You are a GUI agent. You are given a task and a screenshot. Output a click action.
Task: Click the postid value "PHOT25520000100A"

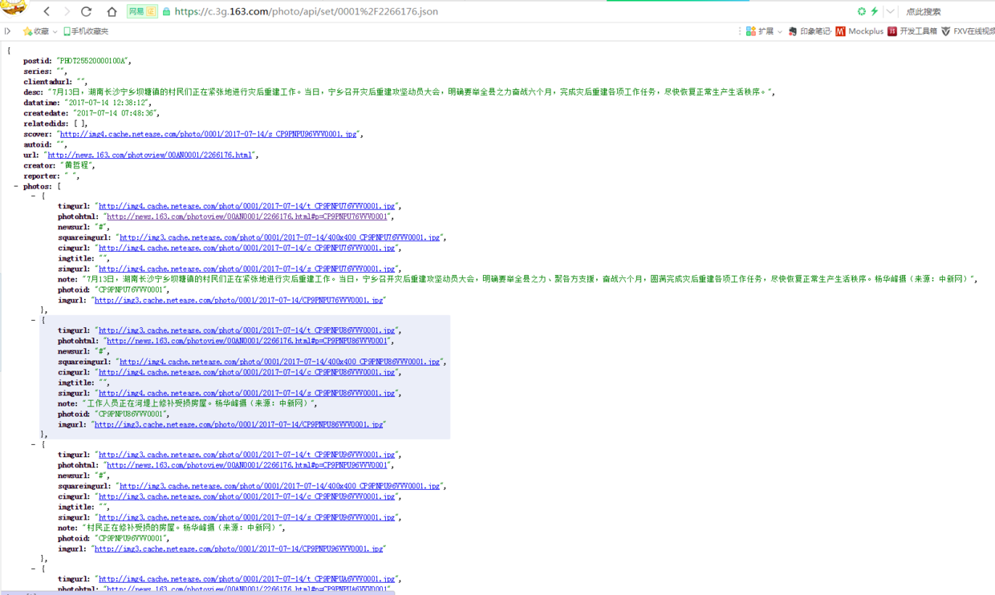click(92, 61)
